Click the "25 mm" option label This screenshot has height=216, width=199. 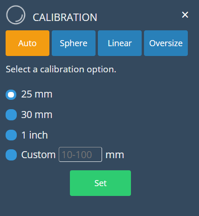[x=37, y=94]
